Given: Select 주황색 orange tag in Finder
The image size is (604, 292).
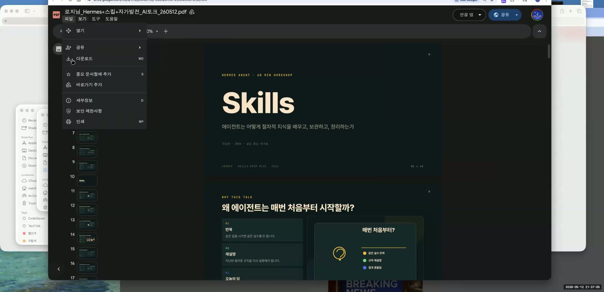Looking at the screenshot, I should [x=30, y=241].
